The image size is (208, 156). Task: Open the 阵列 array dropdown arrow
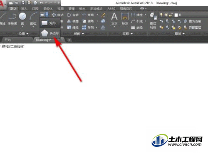pyautogui.click(x=97, y=27)
